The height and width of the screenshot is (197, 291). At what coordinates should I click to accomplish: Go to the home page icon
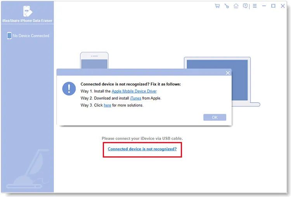tap(236, 6)
